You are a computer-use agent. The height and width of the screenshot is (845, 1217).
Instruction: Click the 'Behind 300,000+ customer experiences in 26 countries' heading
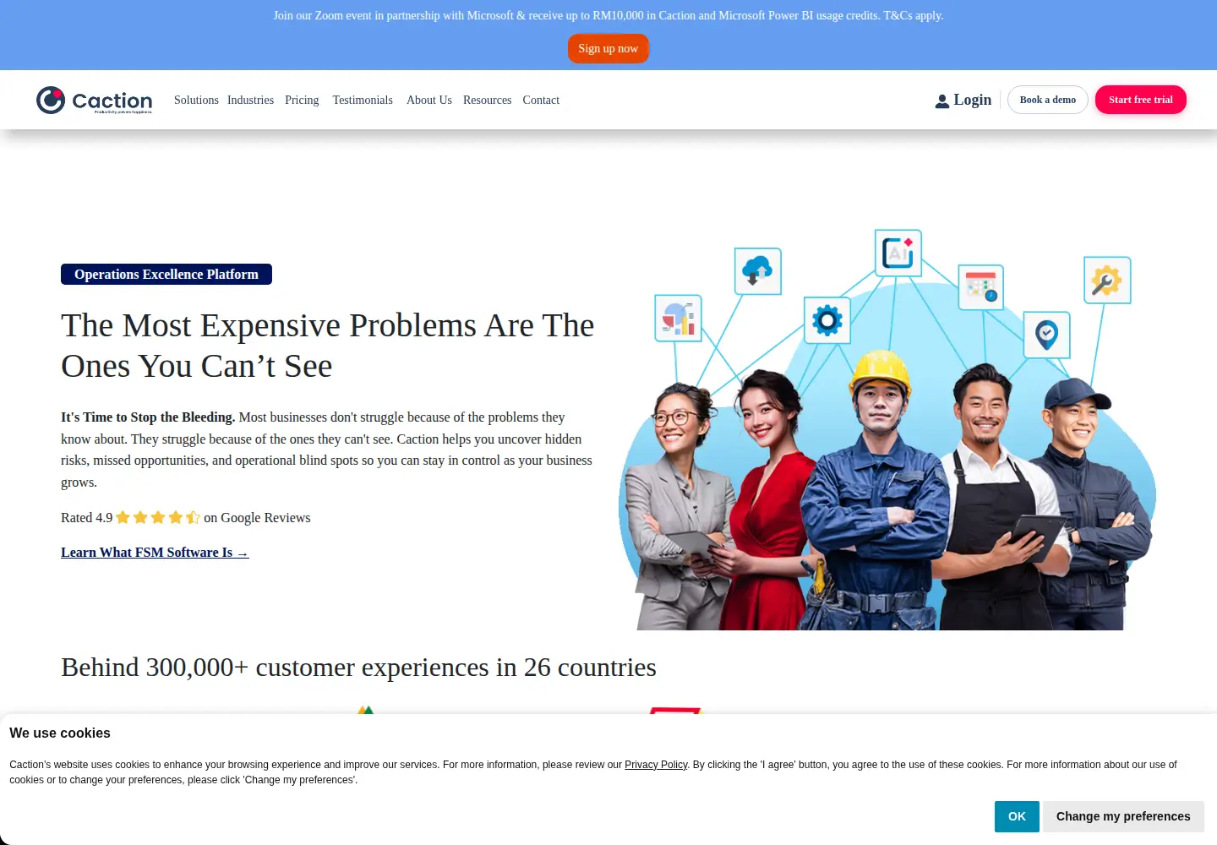pos(358,668)
